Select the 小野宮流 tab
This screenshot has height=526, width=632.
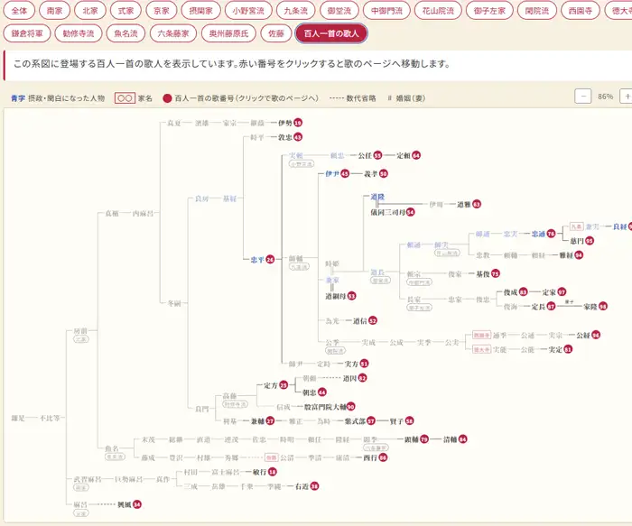(248, 11)
